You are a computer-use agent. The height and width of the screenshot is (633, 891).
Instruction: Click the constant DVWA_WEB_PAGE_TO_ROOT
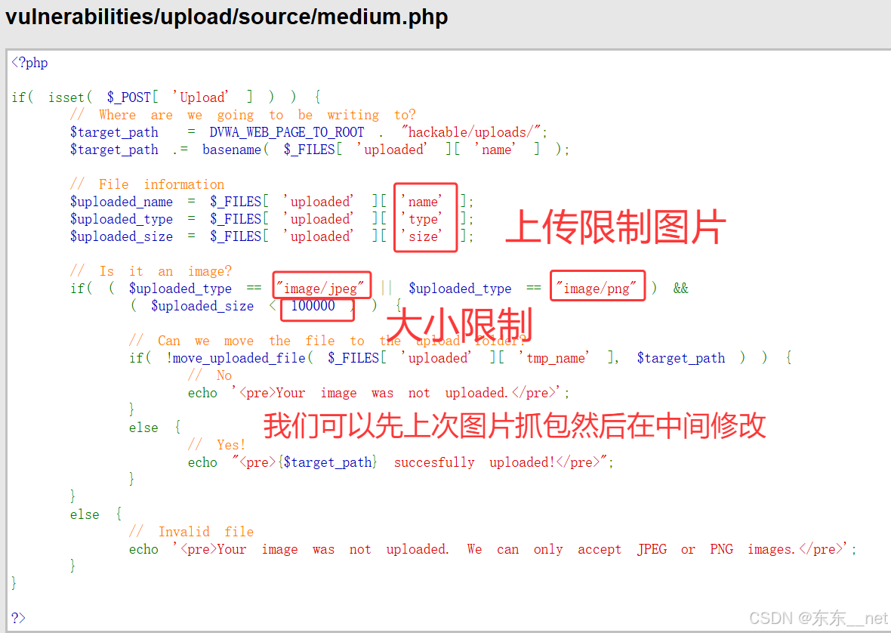point(286,132)
